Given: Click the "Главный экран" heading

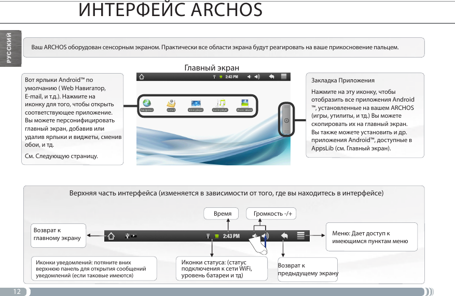Looking at the screenshot, I should pyautogui.click(x=212, y=68).
